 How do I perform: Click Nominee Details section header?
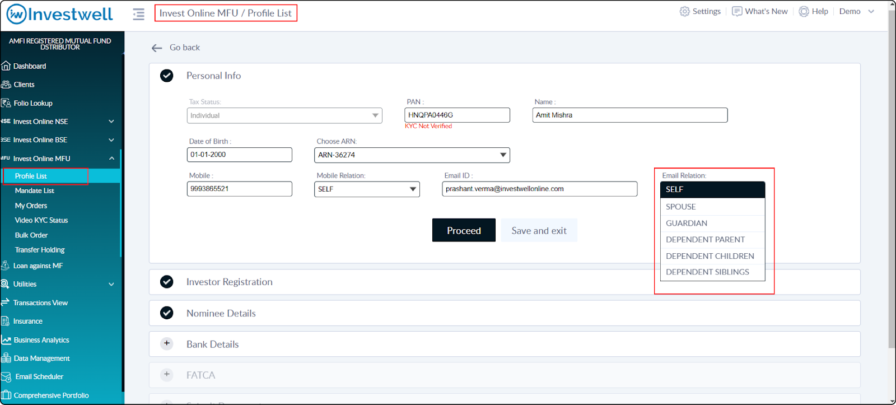pos(505,313)
